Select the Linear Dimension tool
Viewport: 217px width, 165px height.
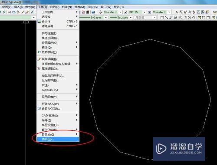click(162, 17)
